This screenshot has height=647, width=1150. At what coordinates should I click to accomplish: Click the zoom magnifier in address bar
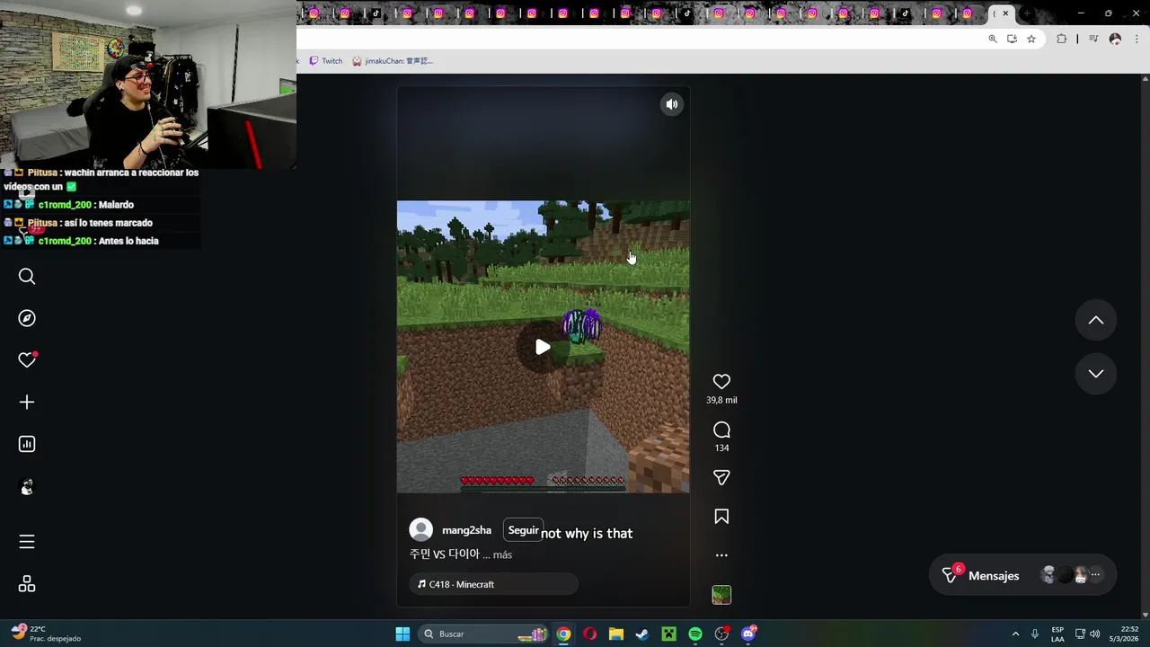993,39
